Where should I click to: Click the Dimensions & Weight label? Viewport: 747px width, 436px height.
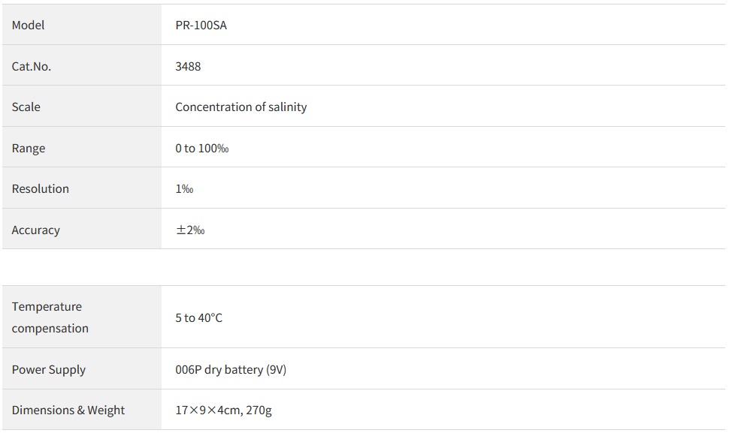(x=68, y=410)
